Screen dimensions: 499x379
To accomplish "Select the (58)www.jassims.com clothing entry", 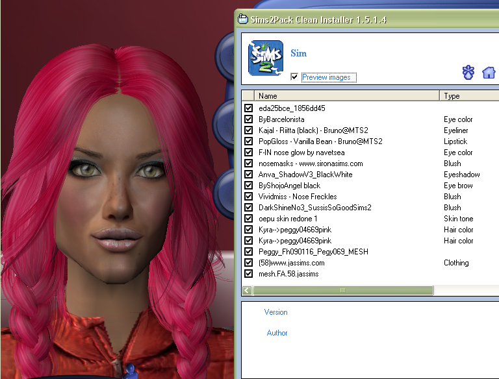I will pyautogui.click(x=291, y=263).
